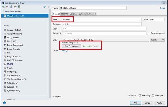The image size is (168, 107).
Task: Click the Host field containing localhost
Action: 102,20
